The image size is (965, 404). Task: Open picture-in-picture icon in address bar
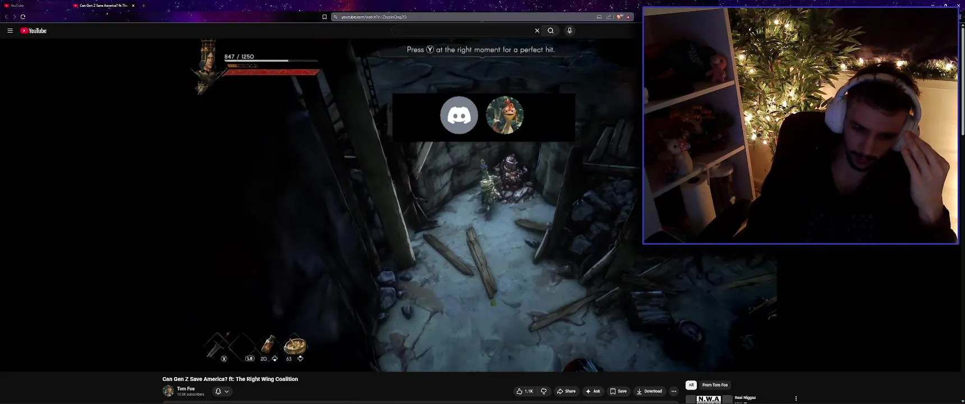point(599,17)
